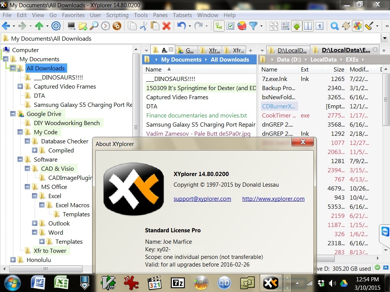
Task: Expand the Captured Video Frames folder
Action: point(20,87)
